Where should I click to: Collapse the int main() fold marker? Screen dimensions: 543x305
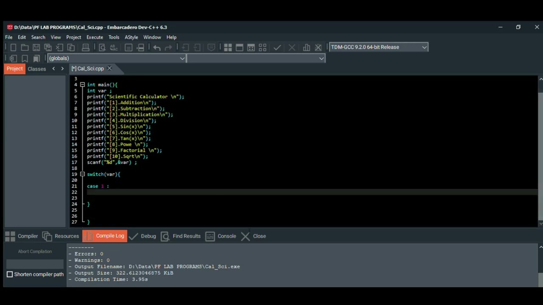82,85
